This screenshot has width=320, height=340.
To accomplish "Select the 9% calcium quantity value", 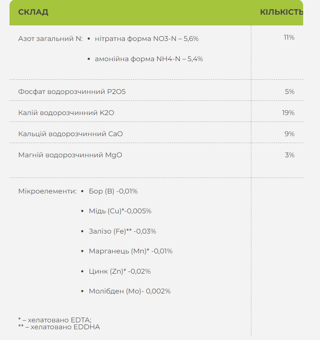I will point(289,134).
